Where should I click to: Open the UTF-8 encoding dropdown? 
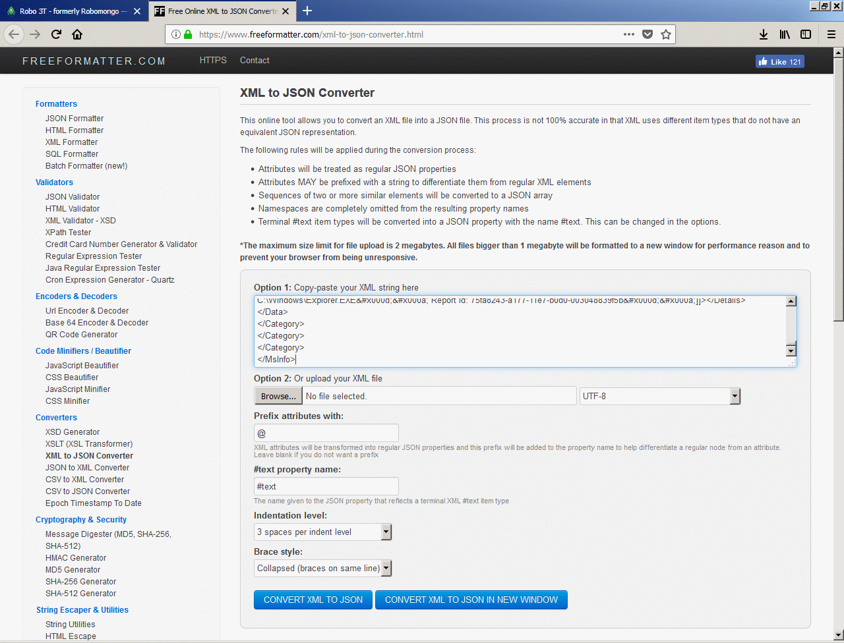tap(660, 396)
